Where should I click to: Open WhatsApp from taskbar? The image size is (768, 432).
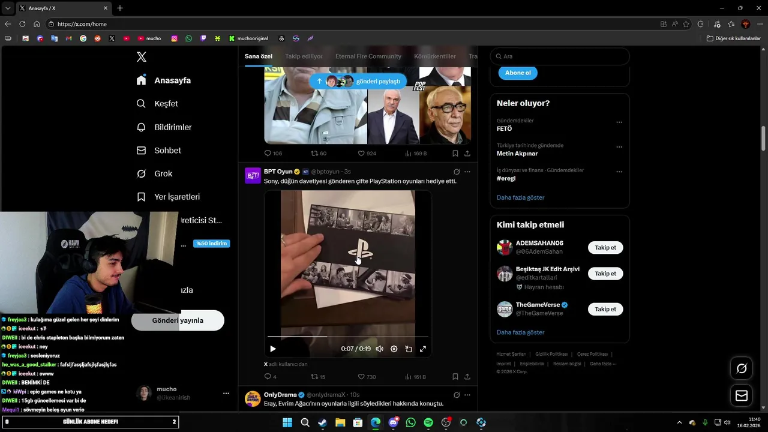coord(410,422)
